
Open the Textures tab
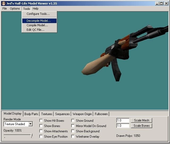click(47, 114)
